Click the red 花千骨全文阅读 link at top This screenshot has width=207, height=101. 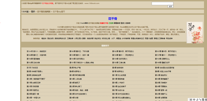(48, 3)
